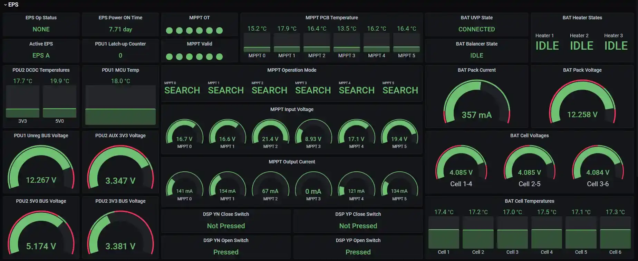Click the MPPT 5 PCB temperature bar
This screenshot has width=638, height=261.
click(x=407, y=43)
